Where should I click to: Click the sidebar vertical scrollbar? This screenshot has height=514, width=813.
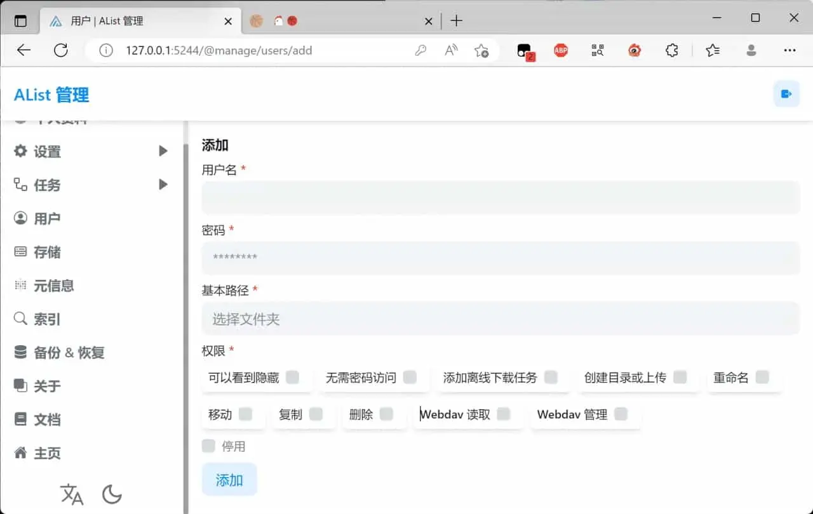pyautogui.click(x=185, y=317)
